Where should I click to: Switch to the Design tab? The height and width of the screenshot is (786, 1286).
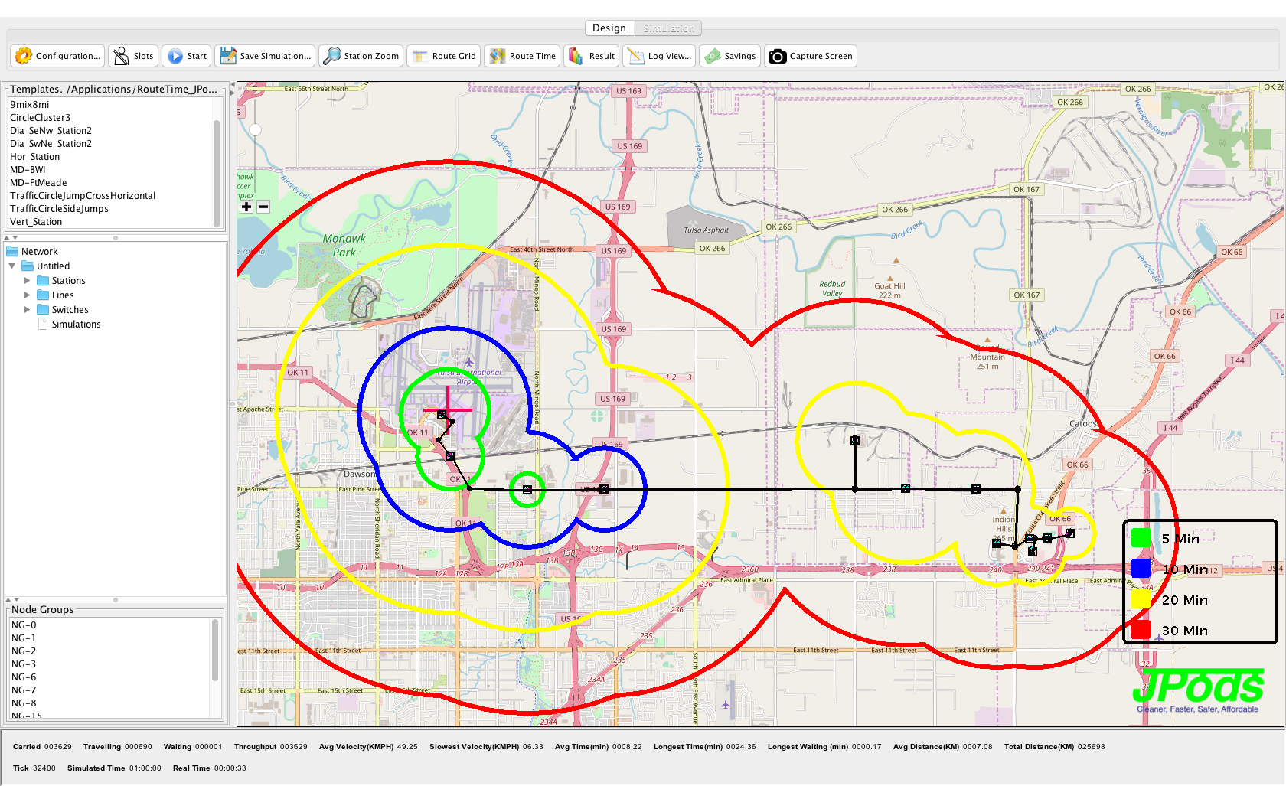609,28
